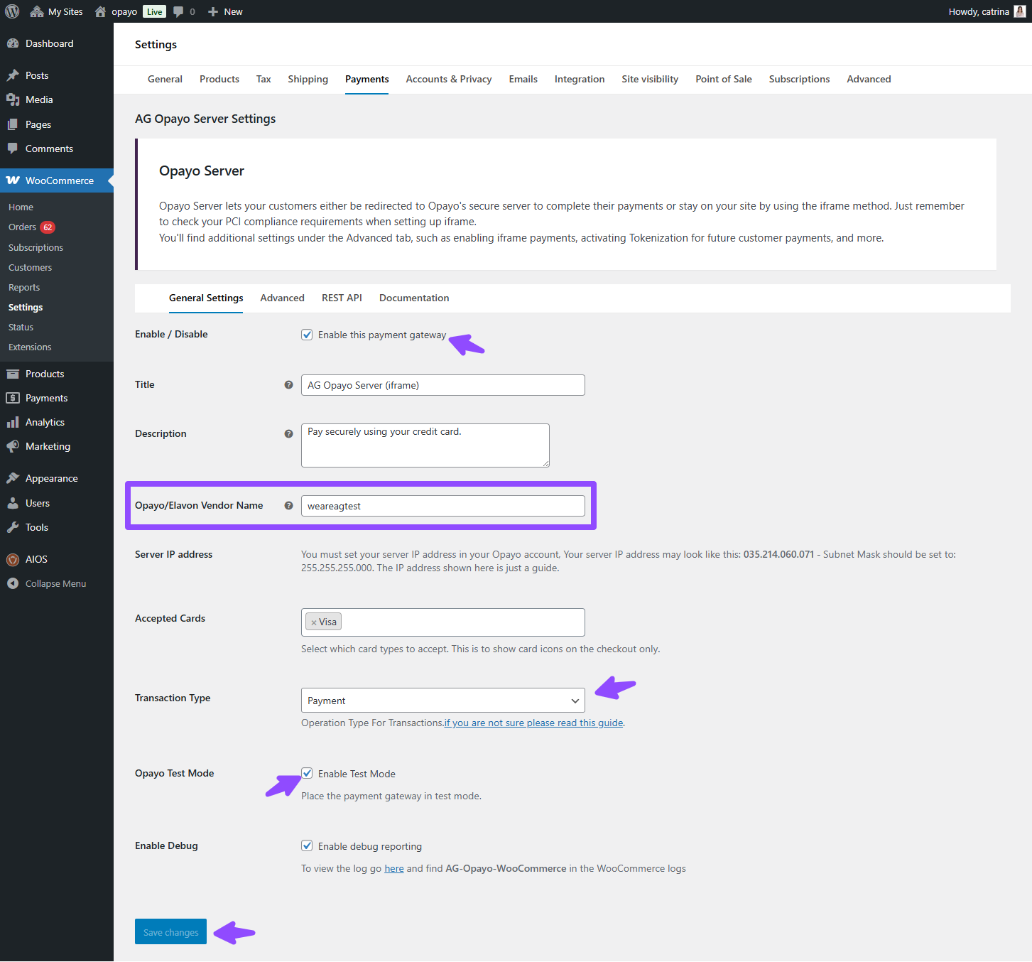Switch to Products settings tab
Image resolution: width=1032 pixels, height=962 pixels.
click(219, 79)
